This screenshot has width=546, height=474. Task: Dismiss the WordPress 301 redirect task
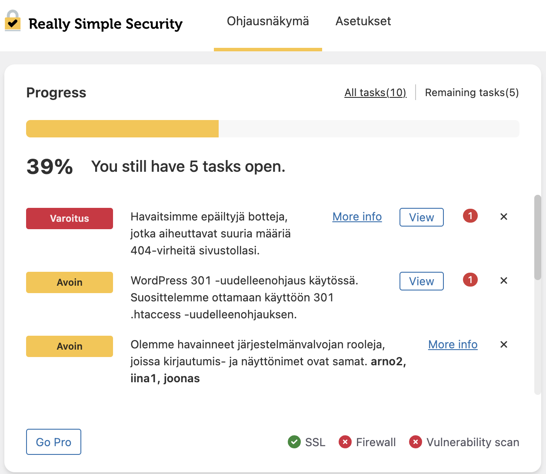click(503, 280)
